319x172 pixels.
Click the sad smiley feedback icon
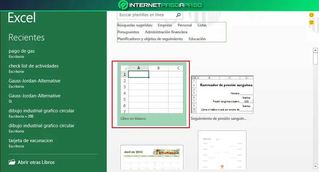pos(311,22)
